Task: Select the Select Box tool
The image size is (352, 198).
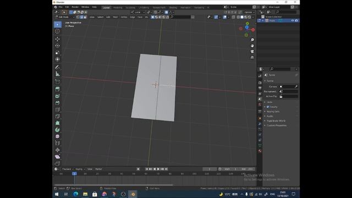Action: (57, 24)
